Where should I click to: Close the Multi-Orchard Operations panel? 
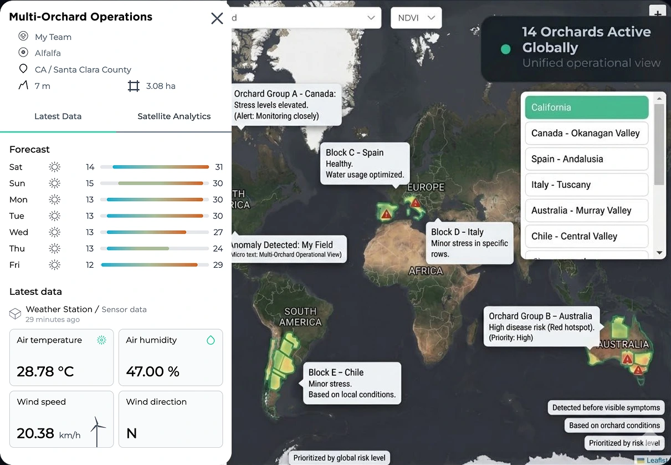(217, 18)
